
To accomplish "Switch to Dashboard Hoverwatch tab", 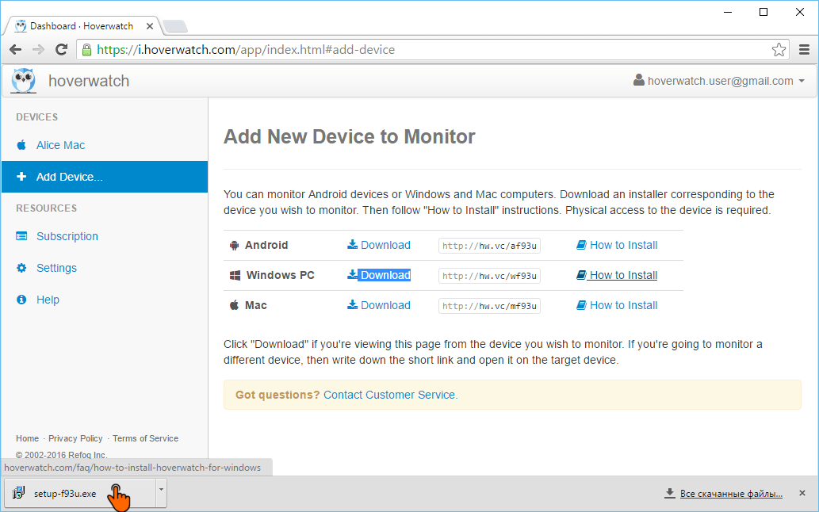I will (81, 26).
